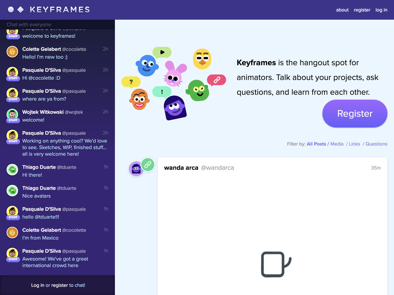Click Pasquale's avatar beside 'Hi @cocolette :D'
Screen dimensions: 394x295
[12, 72]
